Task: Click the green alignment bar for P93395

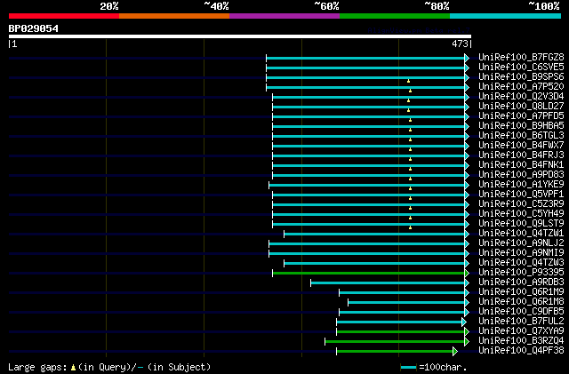Action: (x=369, y=273)
